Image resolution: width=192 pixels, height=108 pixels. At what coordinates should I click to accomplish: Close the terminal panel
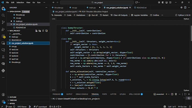pyautogui.click(x=189, y=94)
